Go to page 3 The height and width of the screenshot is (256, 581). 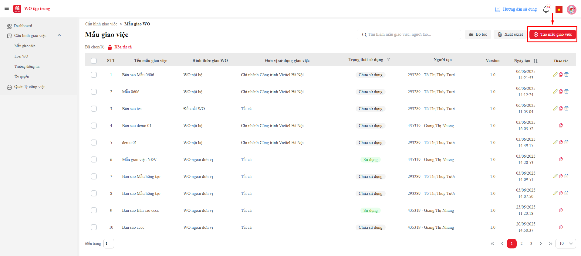pos(531,244)
